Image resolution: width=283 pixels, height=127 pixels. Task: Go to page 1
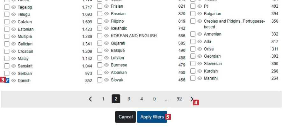pyautogui.click(x=103, y=99)
